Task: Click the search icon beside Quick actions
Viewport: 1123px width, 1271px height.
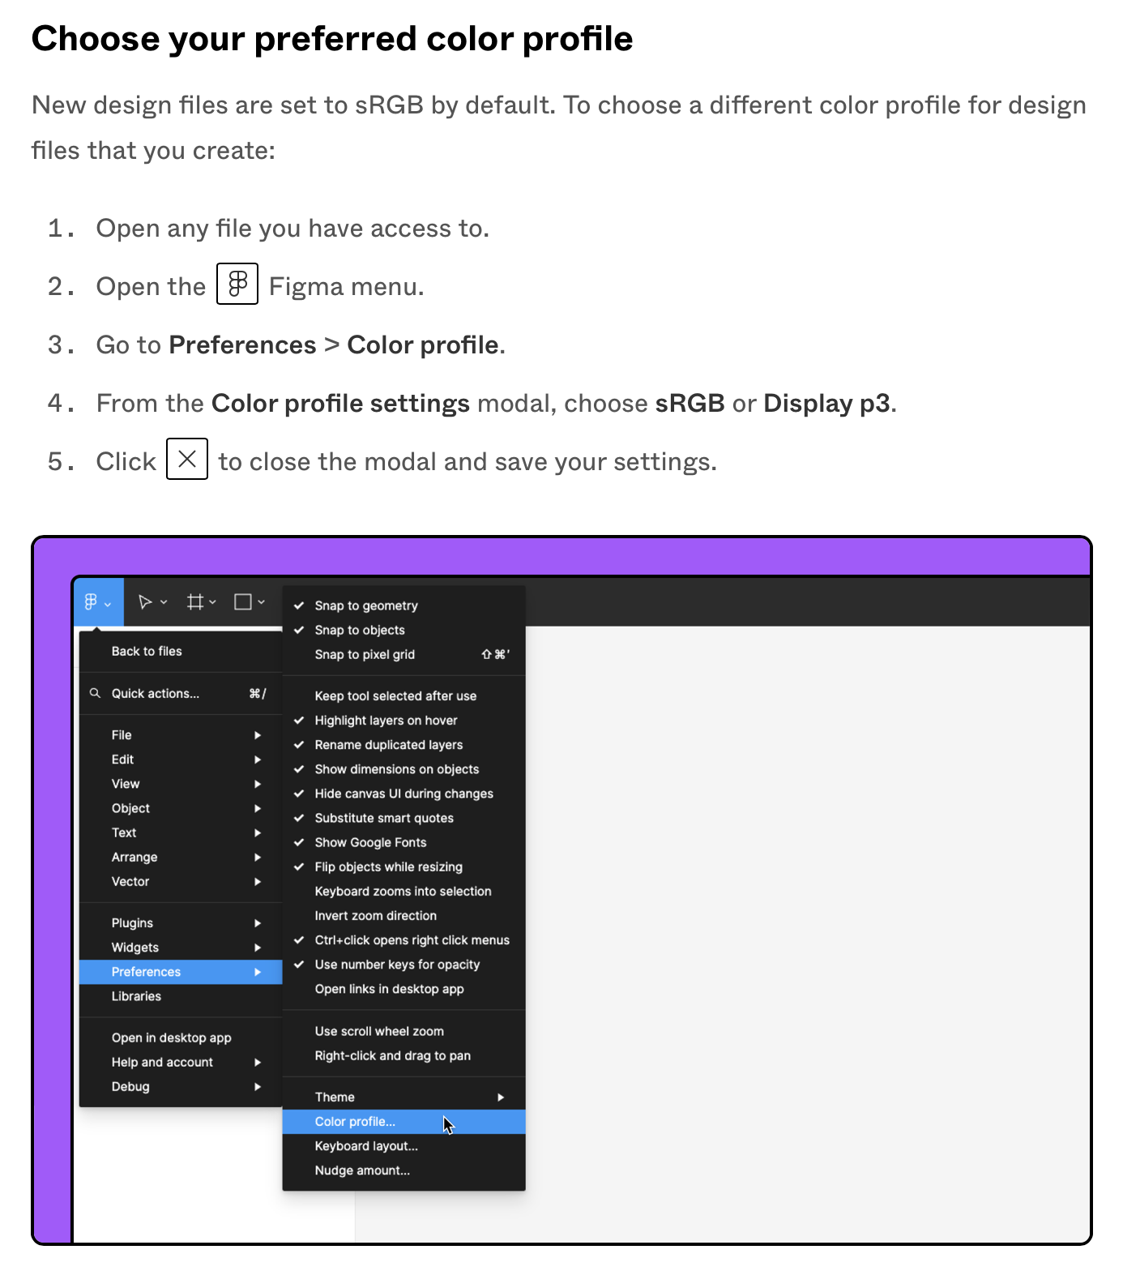Action: point(95,693)
